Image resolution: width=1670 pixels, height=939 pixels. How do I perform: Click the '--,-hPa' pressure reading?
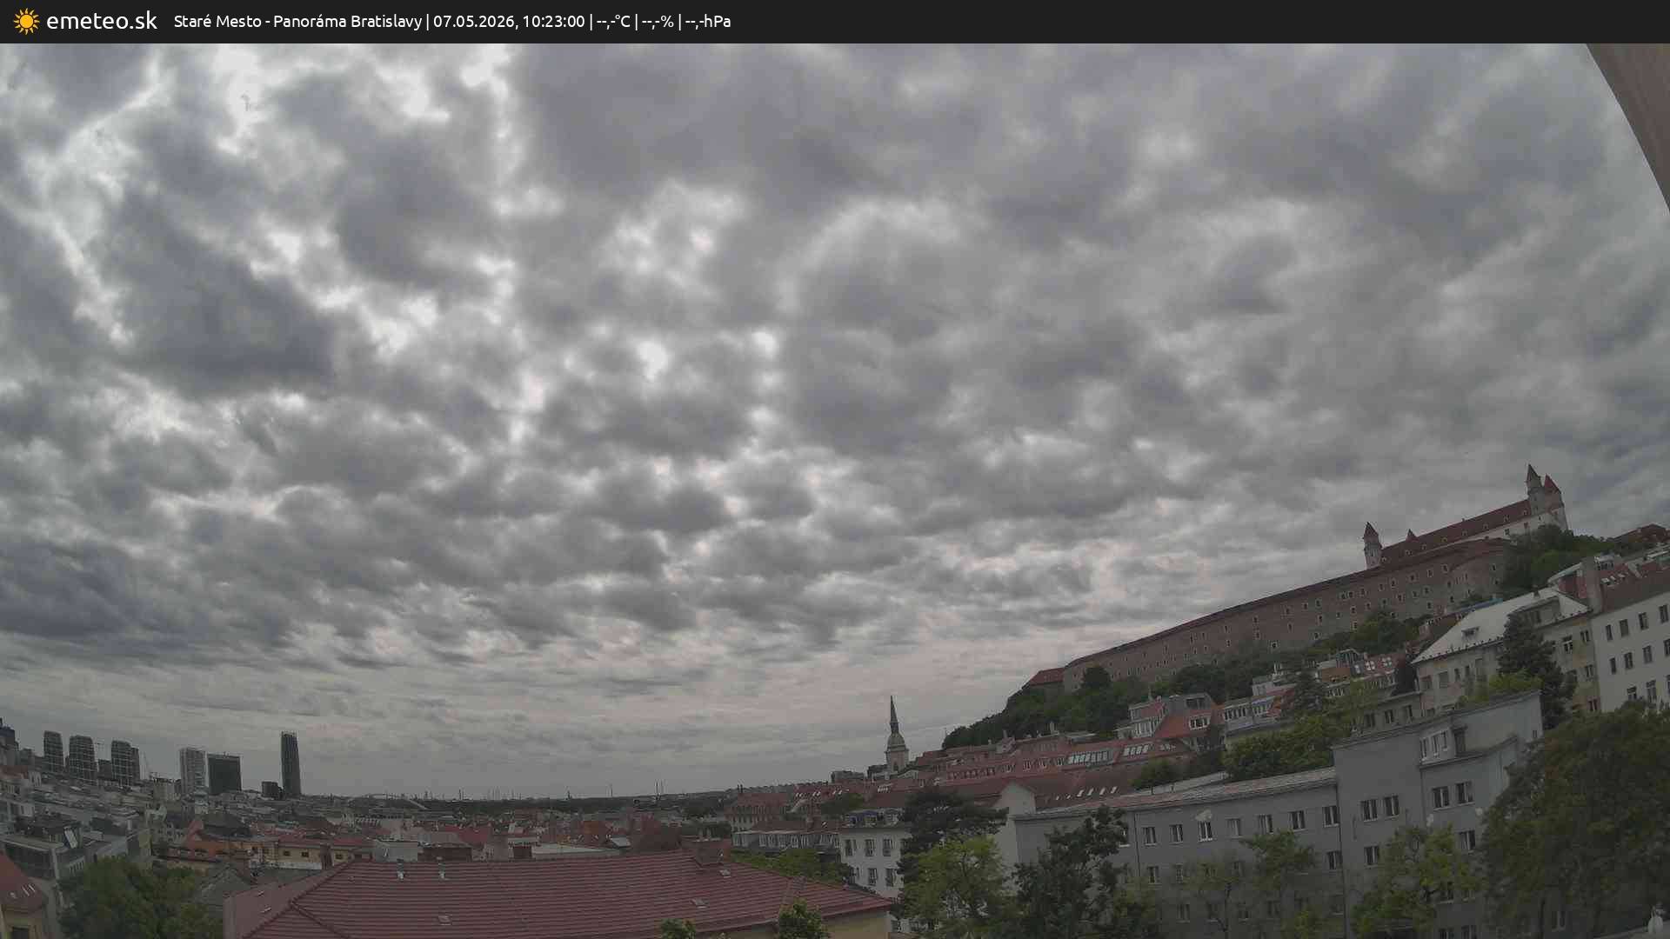(x=708, y=22)
